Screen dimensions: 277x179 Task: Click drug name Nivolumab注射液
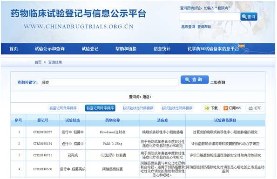pyautogui.click(x=113, y=132)
